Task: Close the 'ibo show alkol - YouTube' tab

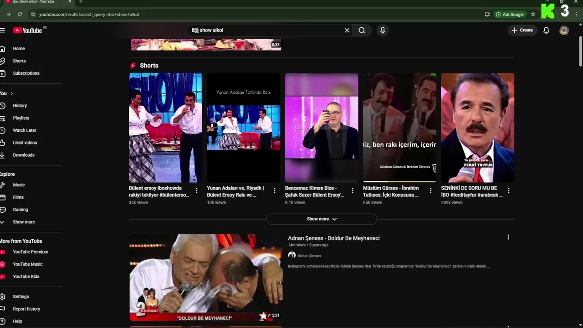Action: click(x=70, y=2)
